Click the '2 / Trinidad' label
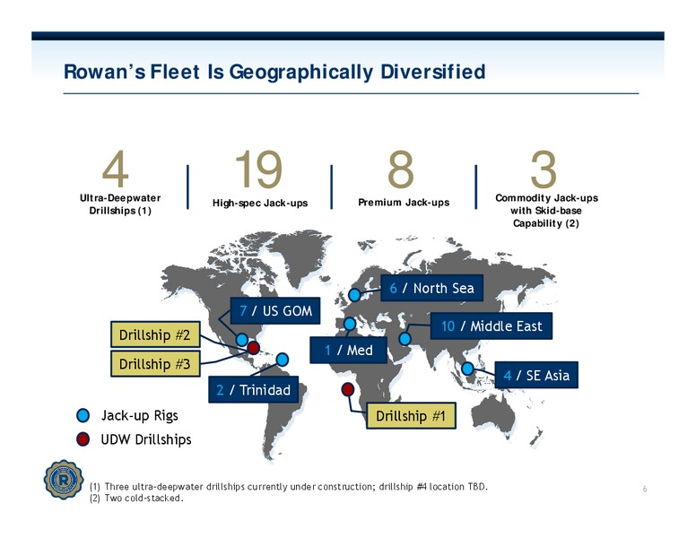 (254, 390)
